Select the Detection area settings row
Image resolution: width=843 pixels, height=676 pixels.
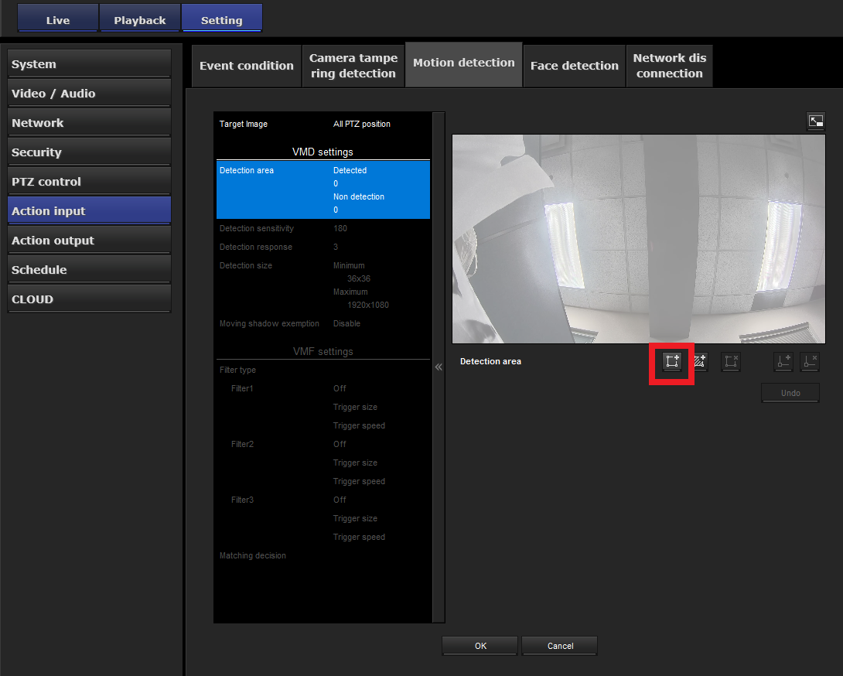pos(323,189)
